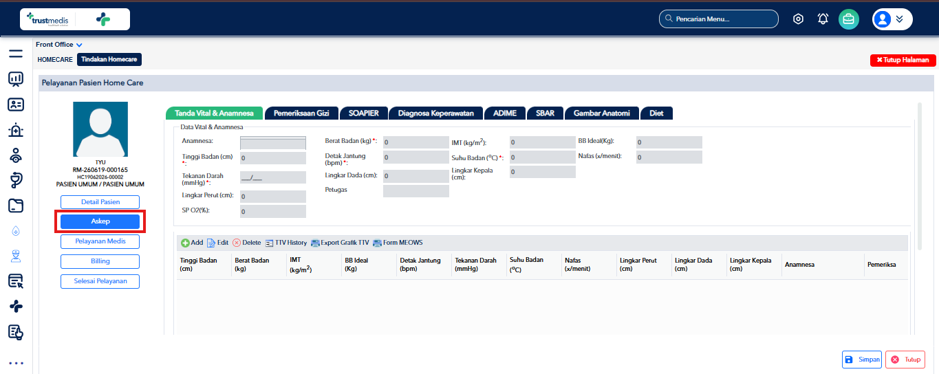939x374 pixels.
Task: Open the pinwheel logo sidebar icon
Action: coord(16,307)
